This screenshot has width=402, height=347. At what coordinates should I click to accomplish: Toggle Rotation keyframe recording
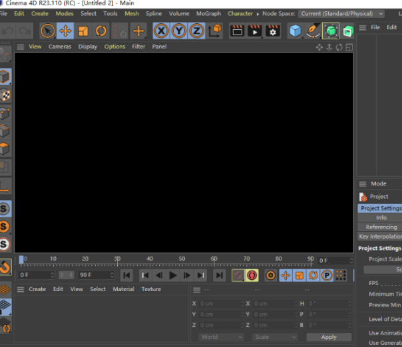pos(313,275)
